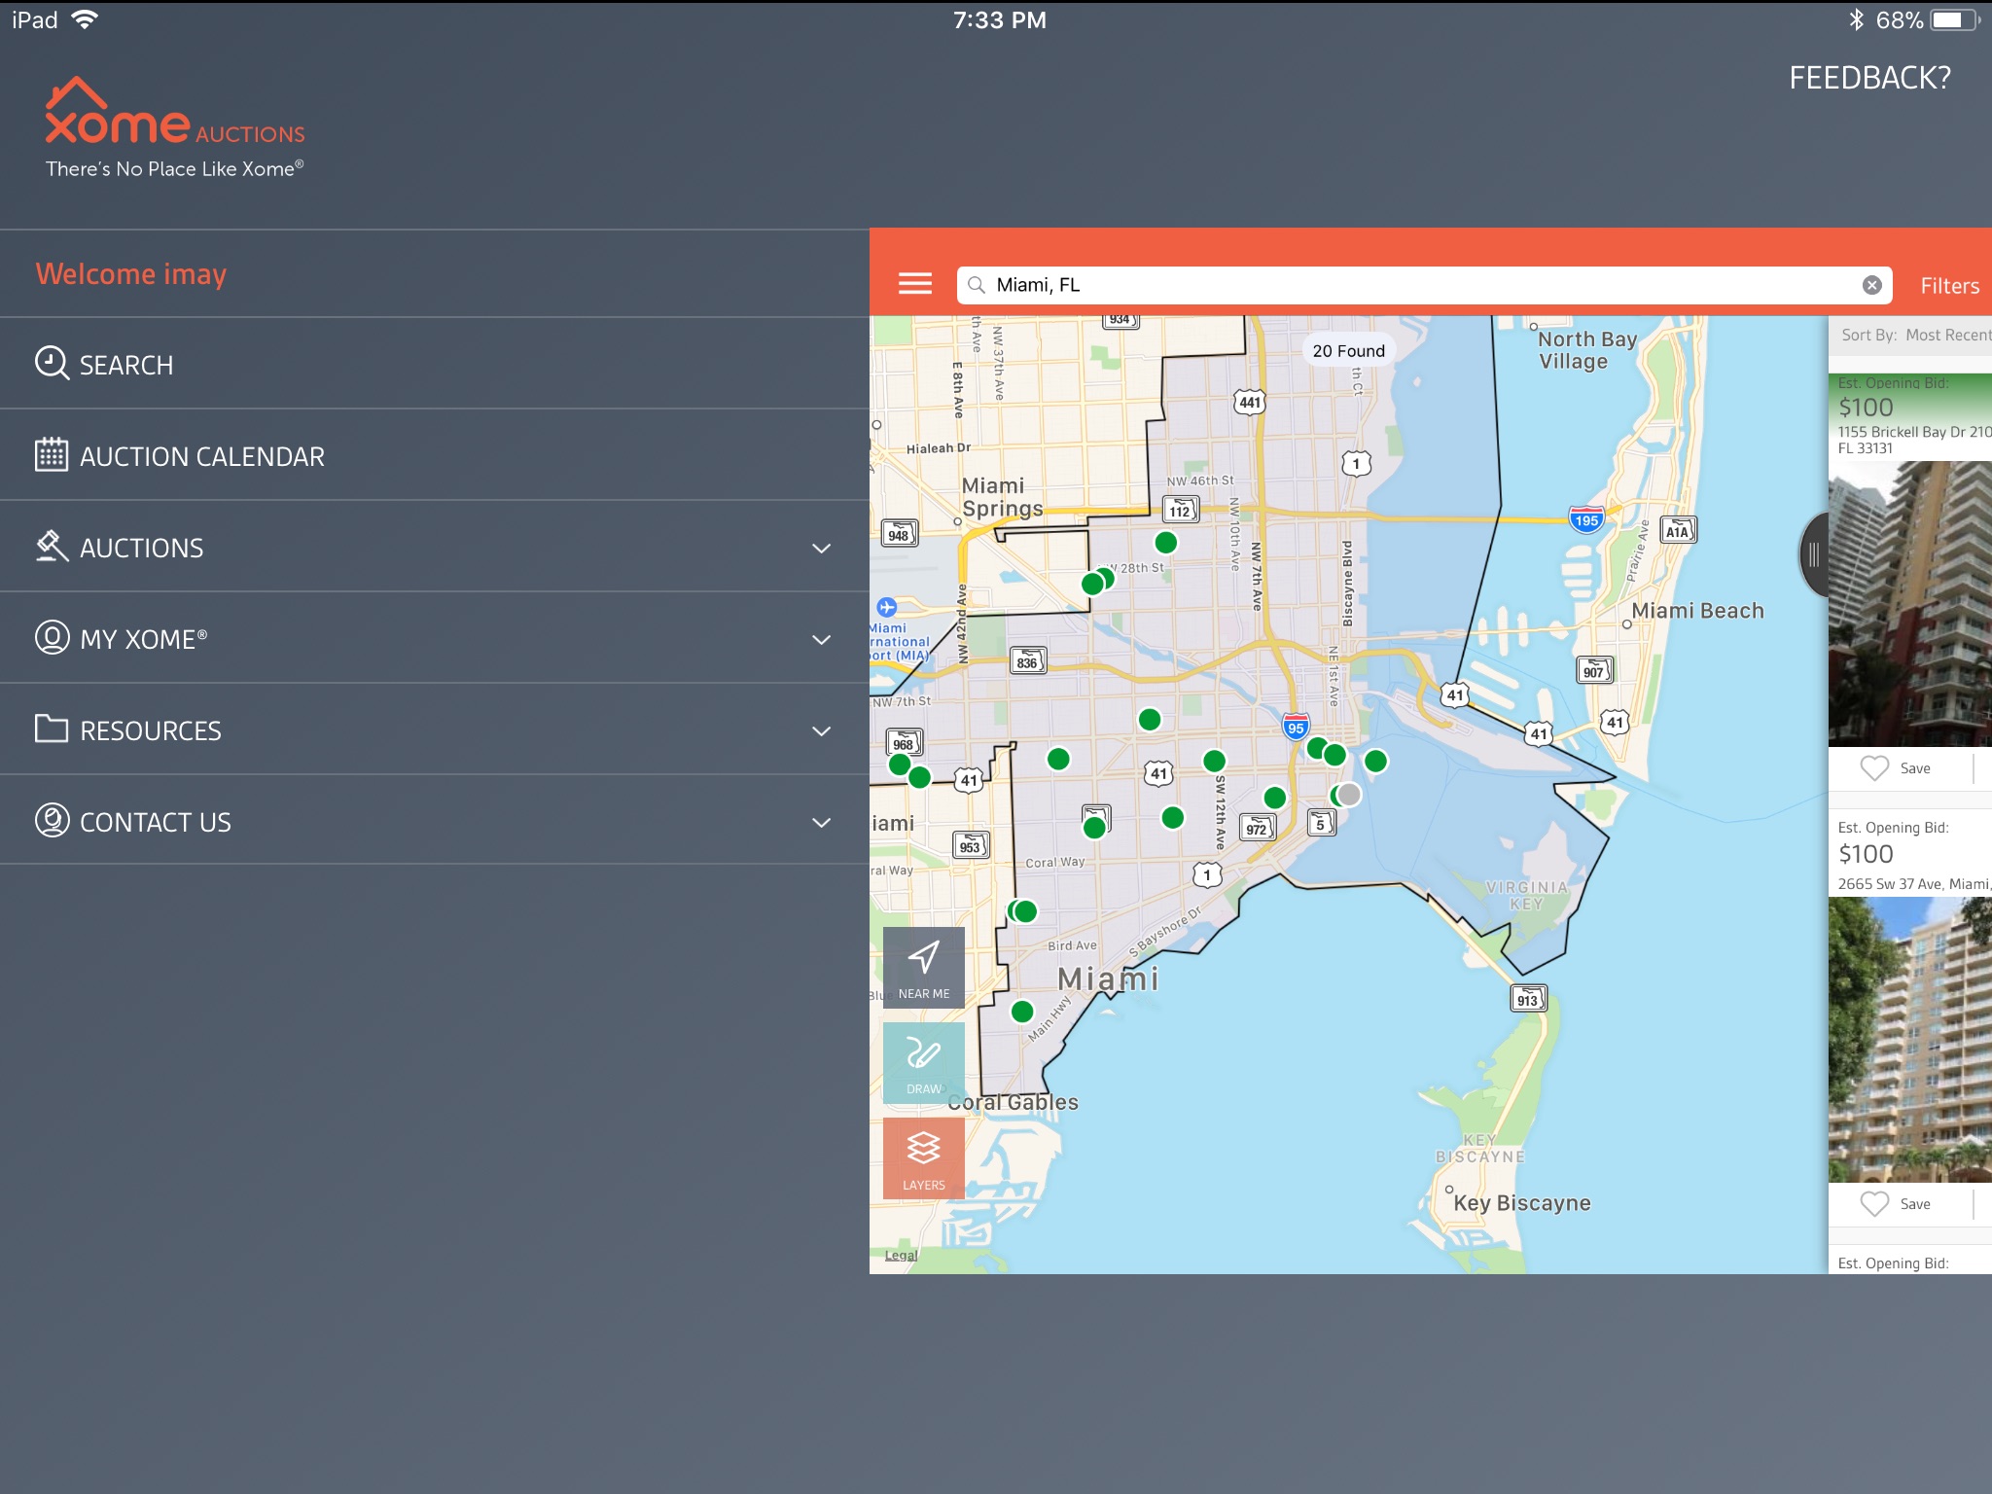Open the Search menu item
This screenshot has width=1992, height=1494.
coord(434,365)
